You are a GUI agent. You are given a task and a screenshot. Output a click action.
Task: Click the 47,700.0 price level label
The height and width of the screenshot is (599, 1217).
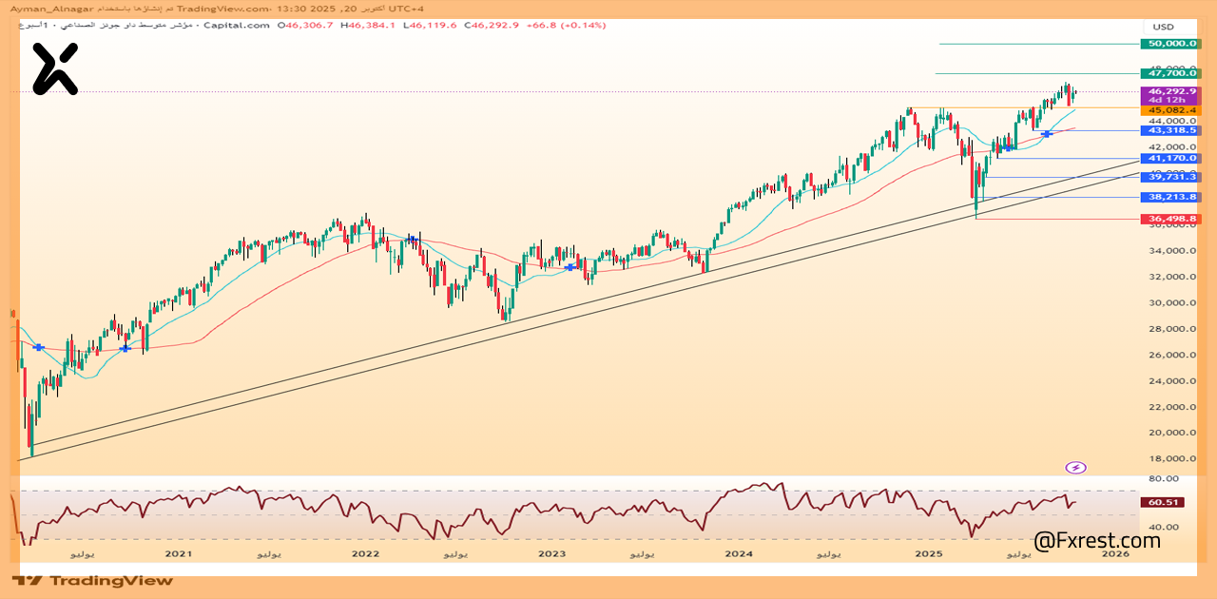(1170, 73)
